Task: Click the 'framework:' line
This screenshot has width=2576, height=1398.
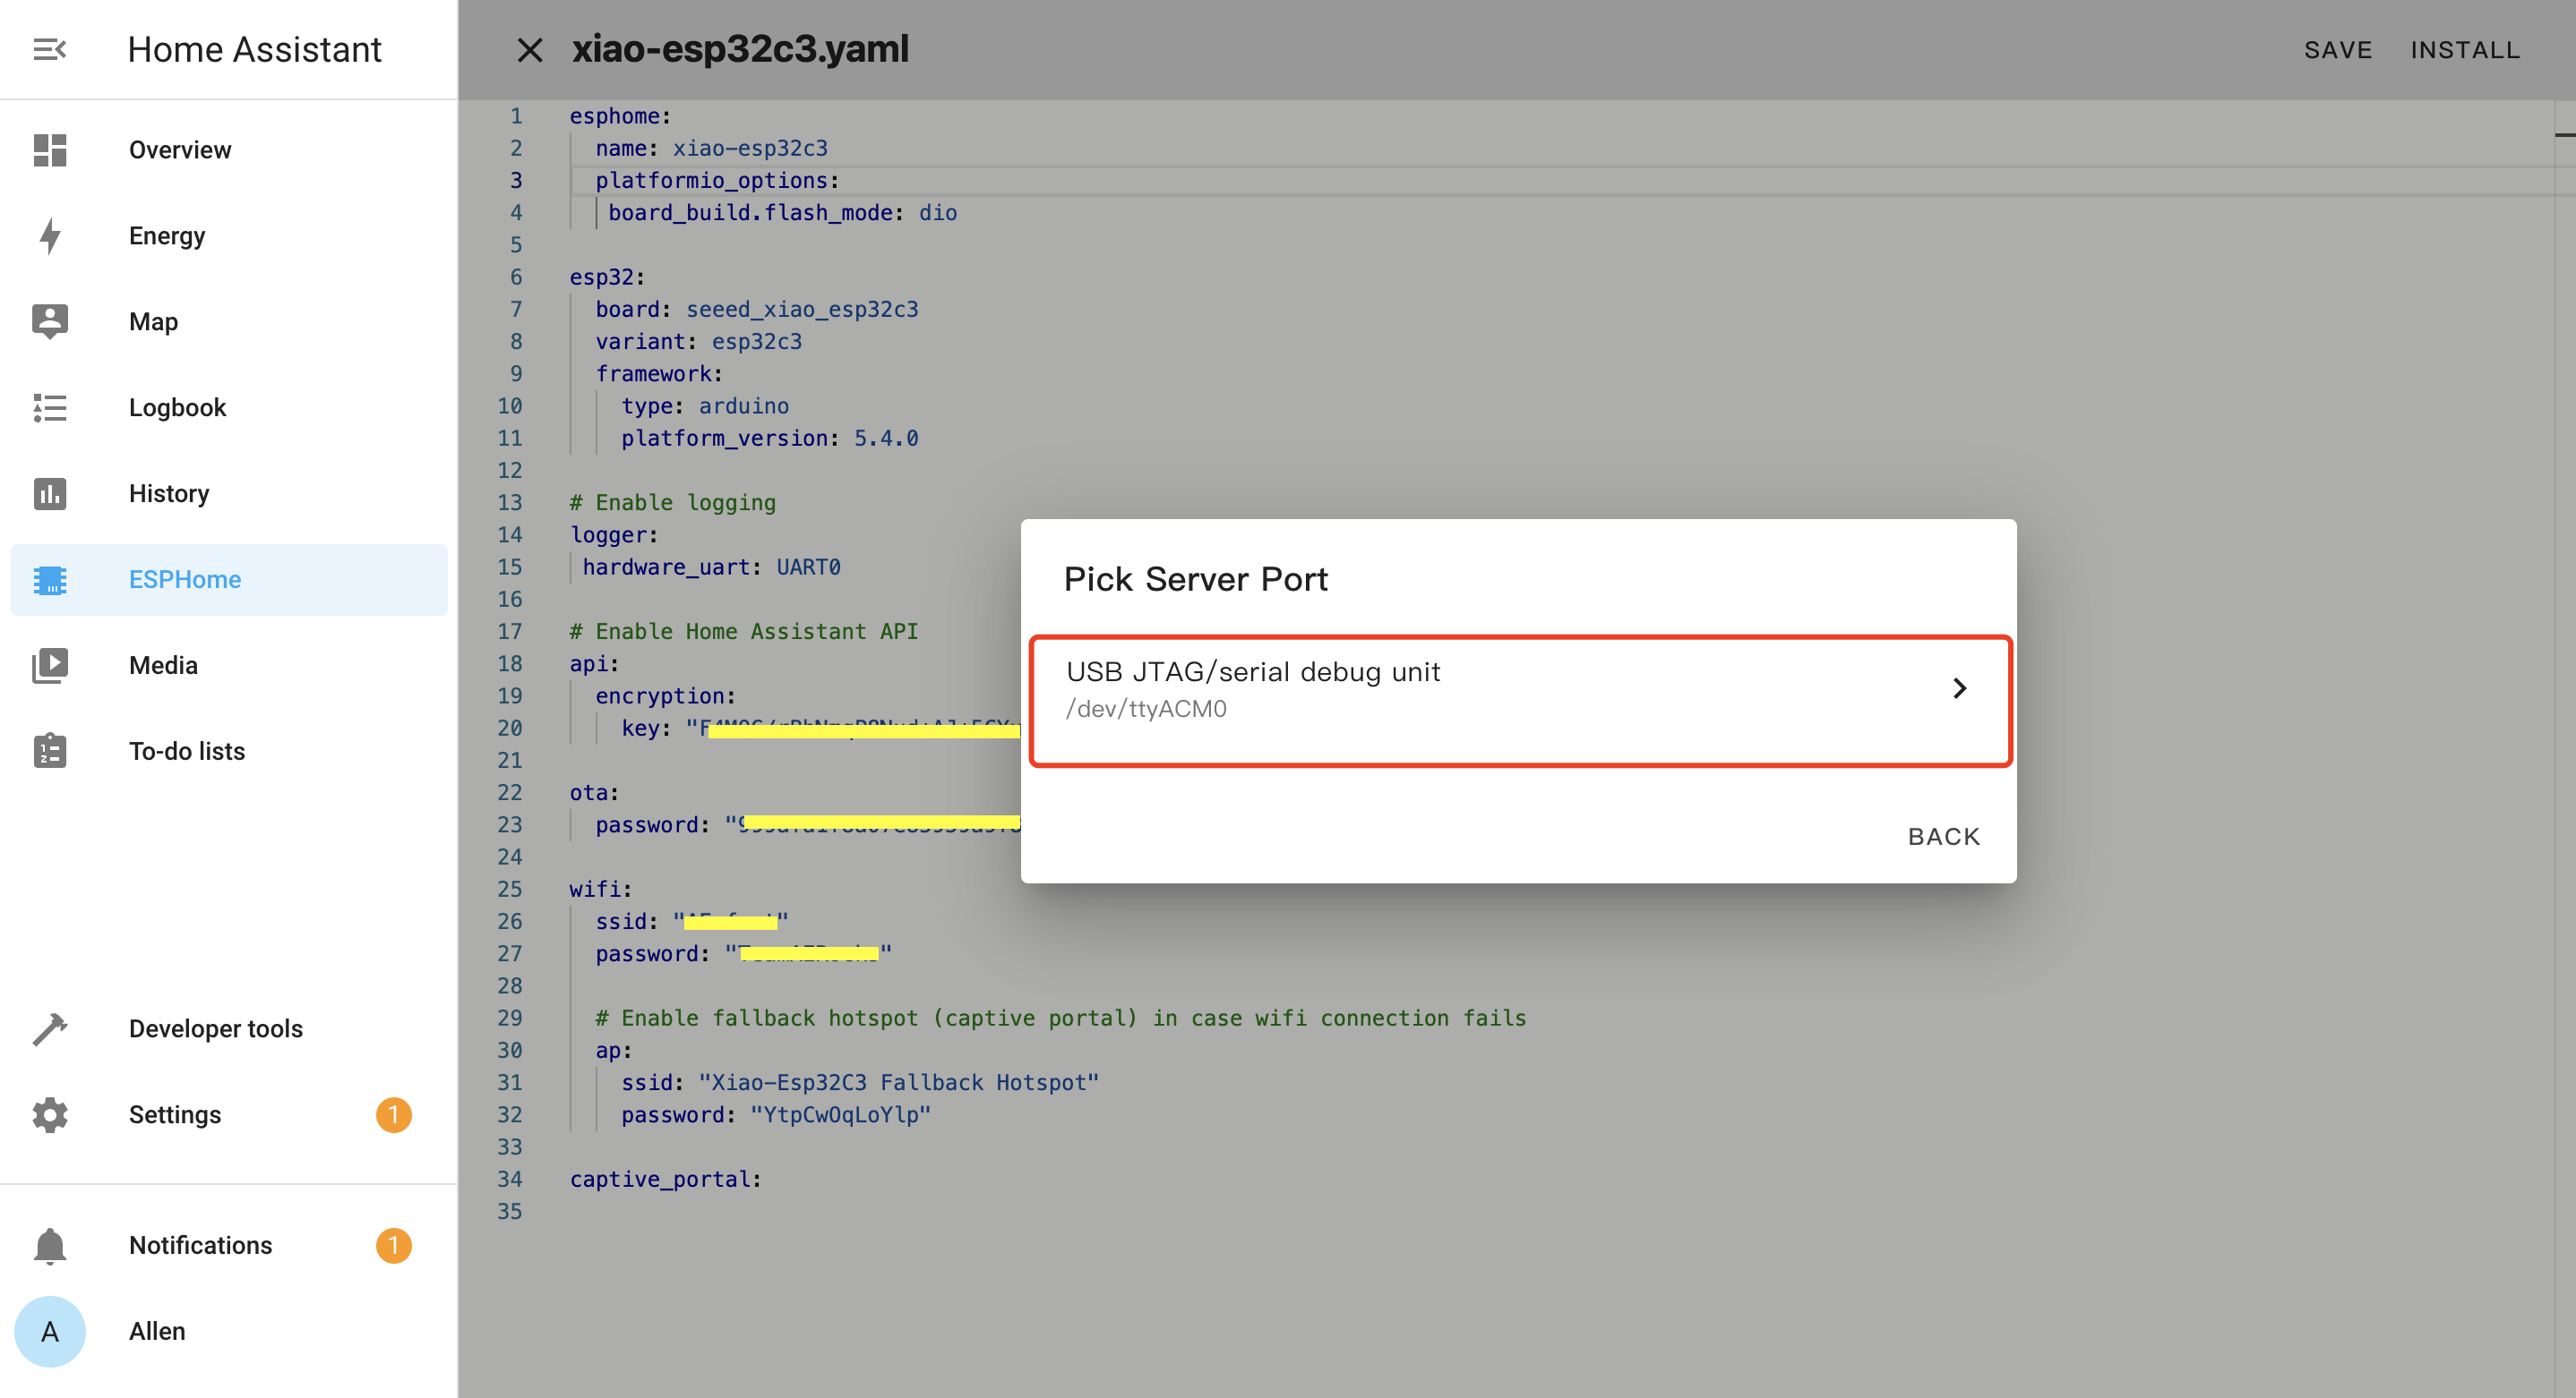Action: click(659, 375)
